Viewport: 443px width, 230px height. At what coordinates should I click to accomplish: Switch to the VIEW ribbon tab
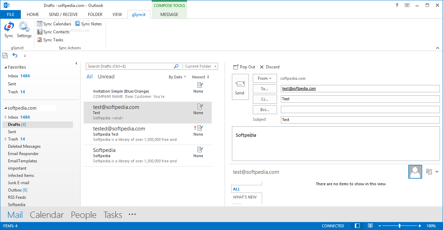117,15
